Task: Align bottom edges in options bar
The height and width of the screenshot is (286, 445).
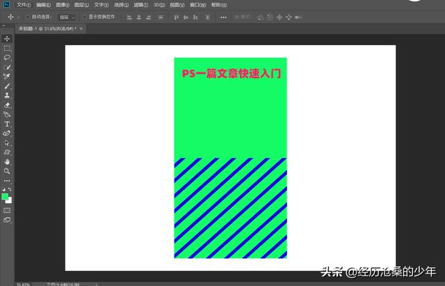Action: pos(195,17)
